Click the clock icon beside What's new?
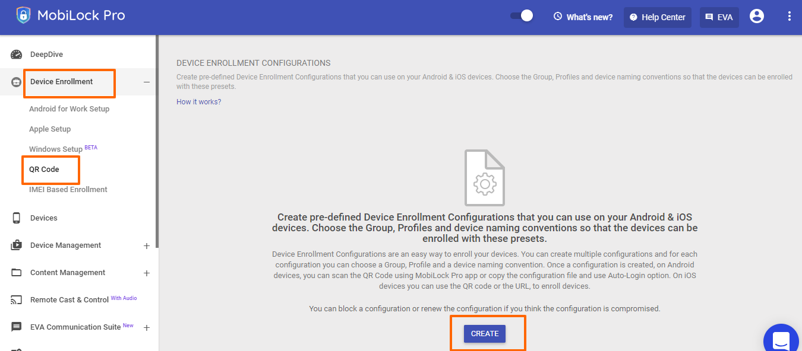The width and height of the screenshot is (802, 351). [x=557, y=17]
